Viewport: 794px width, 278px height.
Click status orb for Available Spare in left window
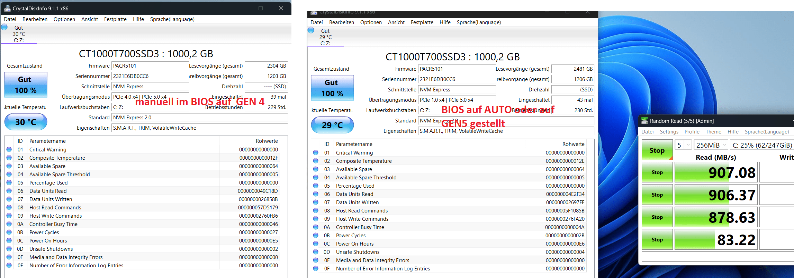pos(9,166)
